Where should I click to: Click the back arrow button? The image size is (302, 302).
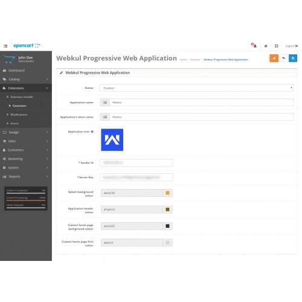click(283, 59)
